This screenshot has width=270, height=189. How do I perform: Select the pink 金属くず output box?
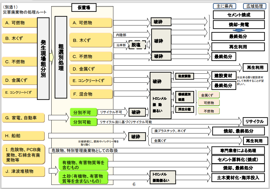209,95
